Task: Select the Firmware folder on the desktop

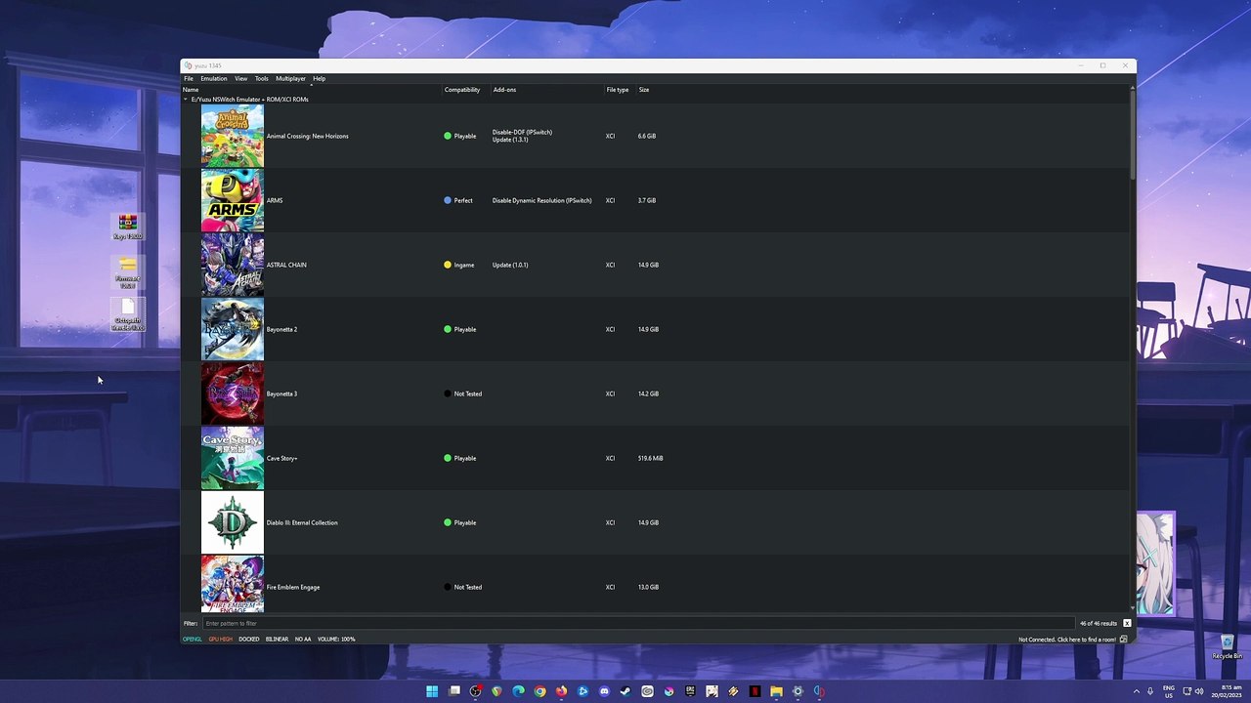Action: (x=127, y=272)
